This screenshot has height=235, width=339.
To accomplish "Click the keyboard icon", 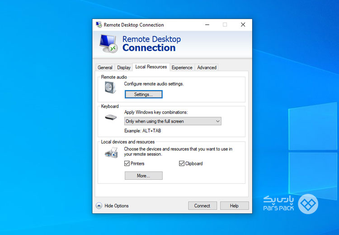I will point(111,117).
